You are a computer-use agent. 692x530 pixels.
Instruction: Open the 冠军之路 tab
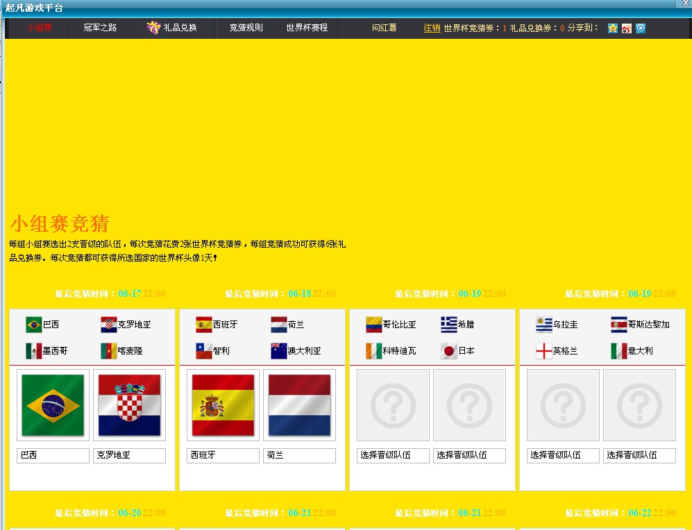pos(100,28)
